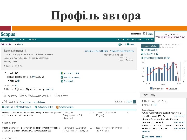Click the Documents blue legend swatch
187x140 pixels.
[151, 88]
